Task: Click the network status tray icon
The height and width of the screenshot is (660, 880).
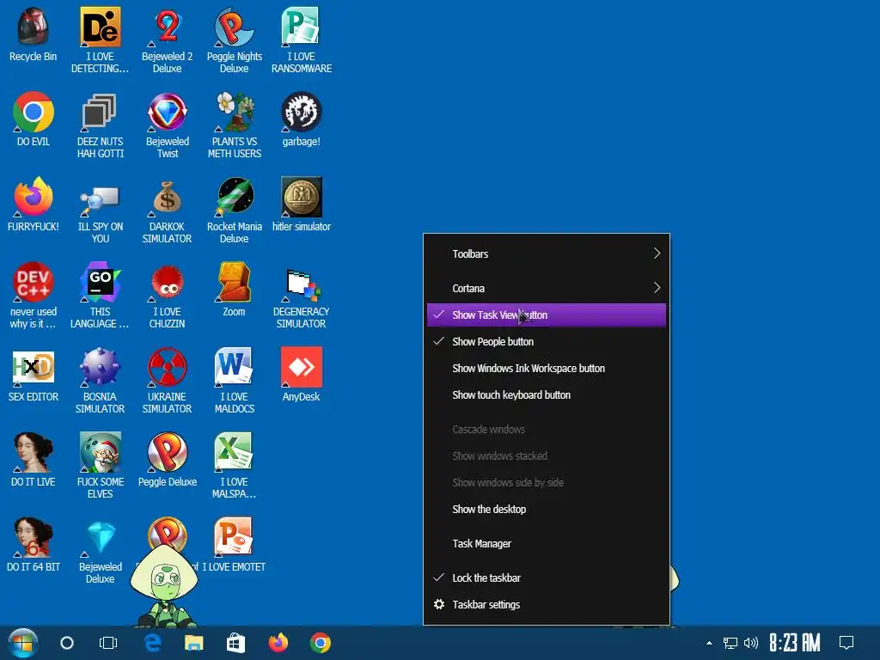Action: click(x=730, y=643)
